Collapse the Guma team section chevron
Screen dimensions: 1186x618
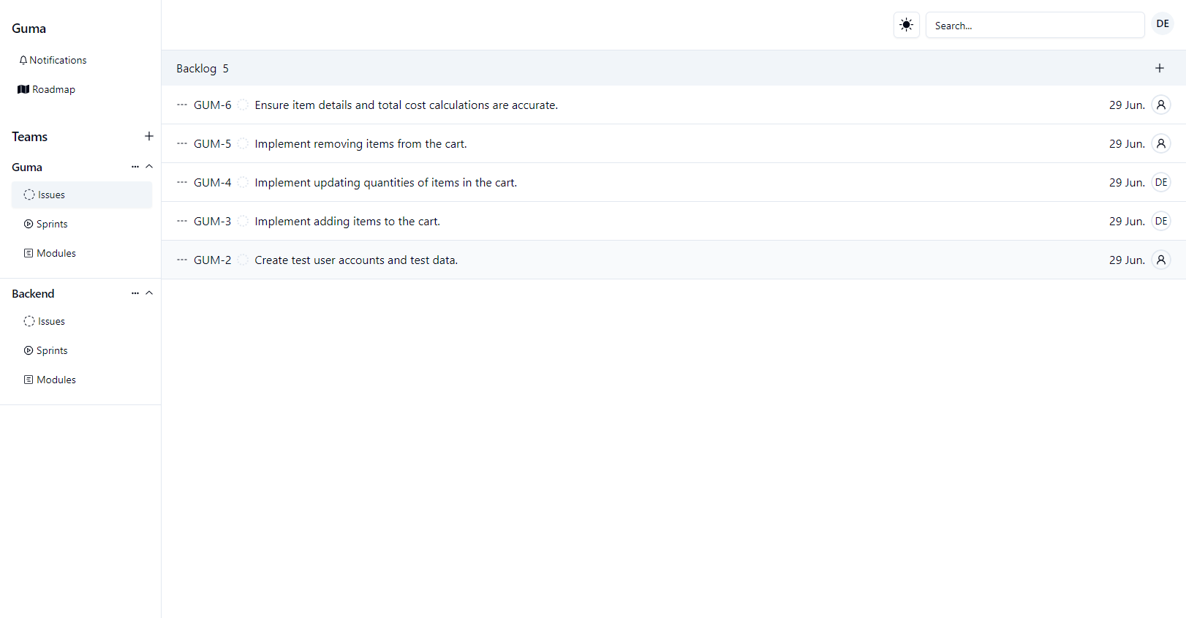pyautogui.click(x=149, y=167)
